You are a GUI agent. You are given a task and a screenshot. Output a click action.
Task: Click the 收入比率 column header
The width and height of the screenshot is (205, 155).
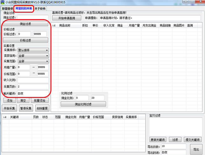[x=109, y=25]
